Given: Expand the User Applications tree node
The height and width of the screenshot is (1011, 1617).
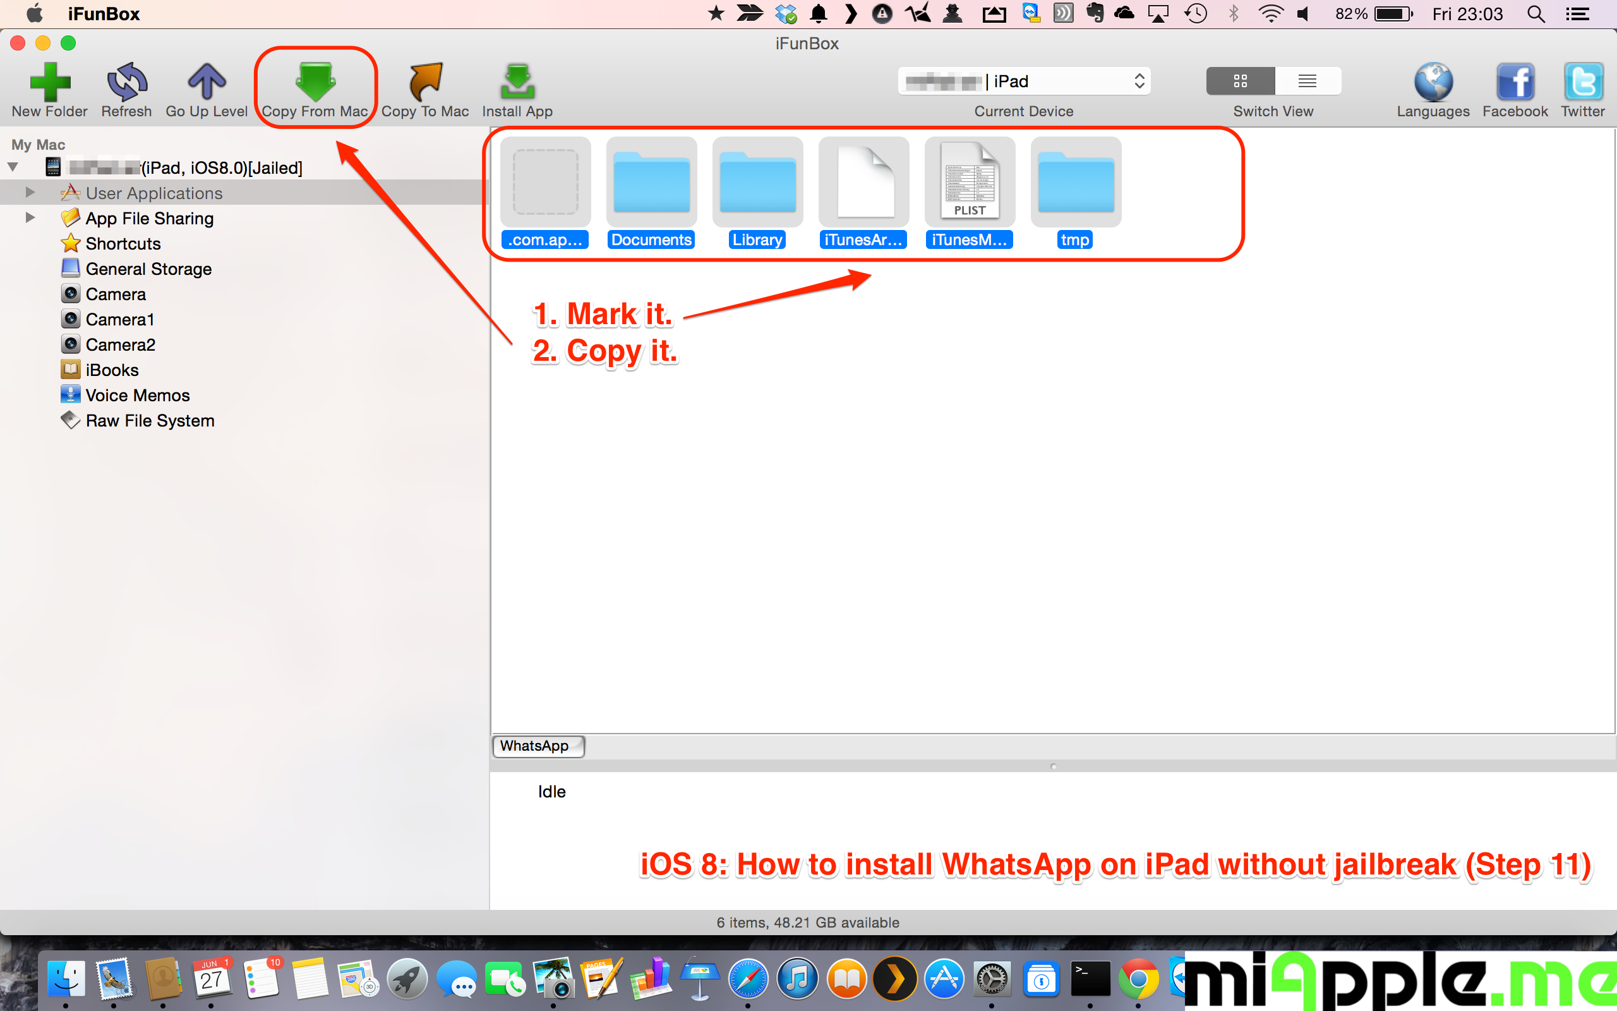Looking at the screenshot, I should 30,193.
